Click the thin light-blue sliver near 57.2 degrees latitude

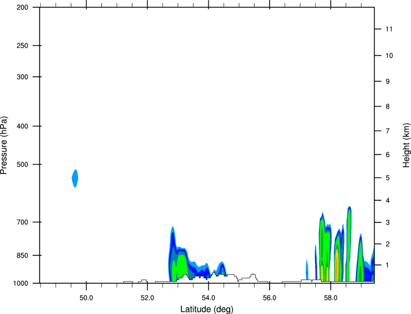(x=307, y=269)
